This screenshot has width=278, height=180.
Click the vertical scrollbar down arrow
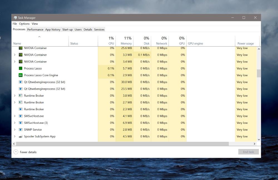coord(259,140)
